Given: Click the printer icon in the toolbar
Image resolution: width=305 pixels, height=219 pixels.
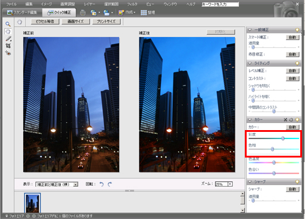Looking at the screenshot, I should pos(83,13).
